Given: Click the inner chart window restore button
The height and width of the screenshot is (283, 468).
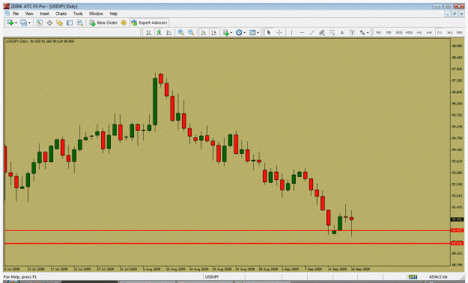Looking at the screenshot, I should point(455,14).
